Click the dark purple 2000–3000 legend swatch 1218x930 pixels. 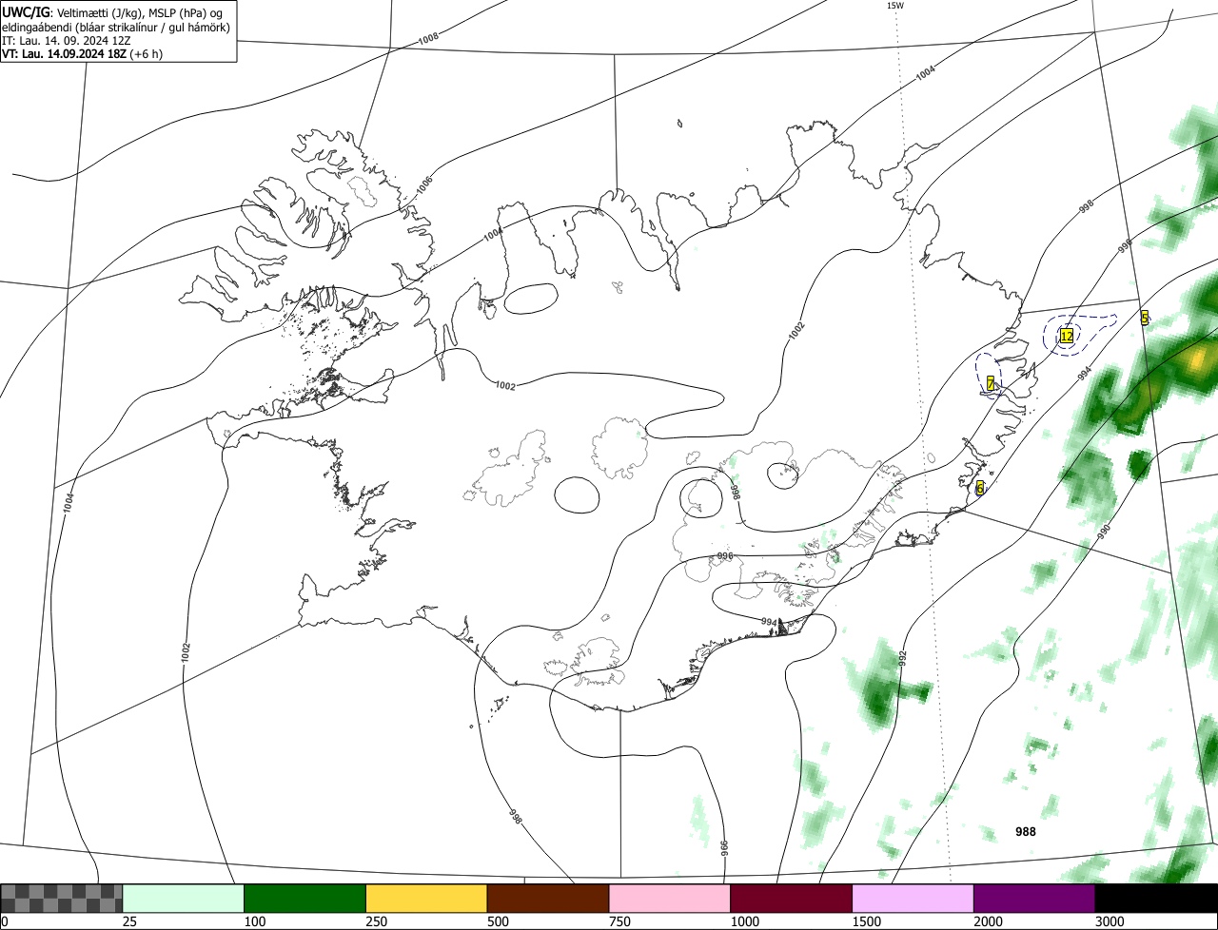click(1034, 899)
